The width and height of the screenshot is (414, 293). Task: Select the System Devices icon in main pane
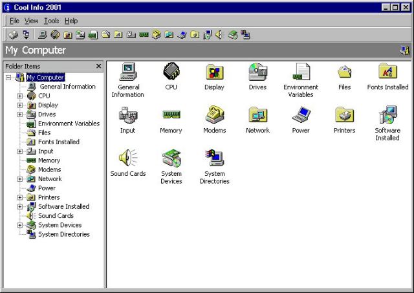pos(171,158)
